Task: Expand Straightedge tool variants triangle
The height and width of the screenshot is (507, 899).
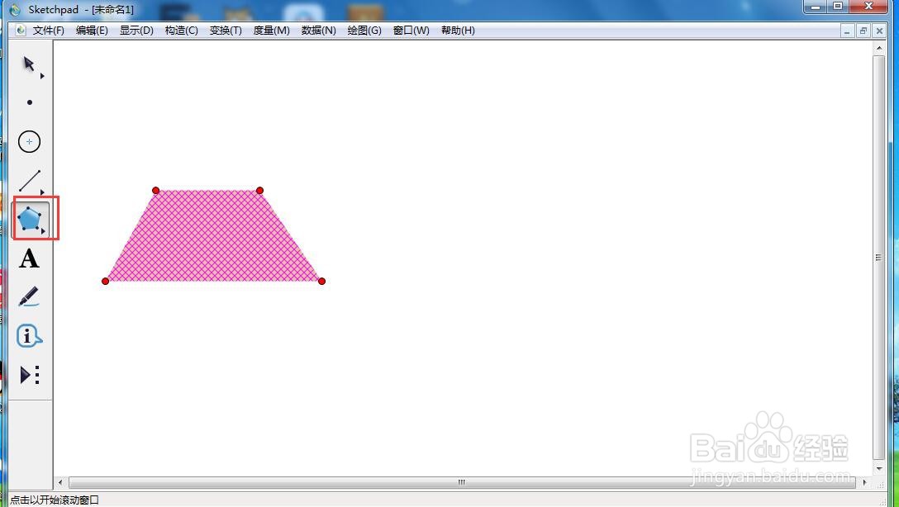Action: coord(42,192)
